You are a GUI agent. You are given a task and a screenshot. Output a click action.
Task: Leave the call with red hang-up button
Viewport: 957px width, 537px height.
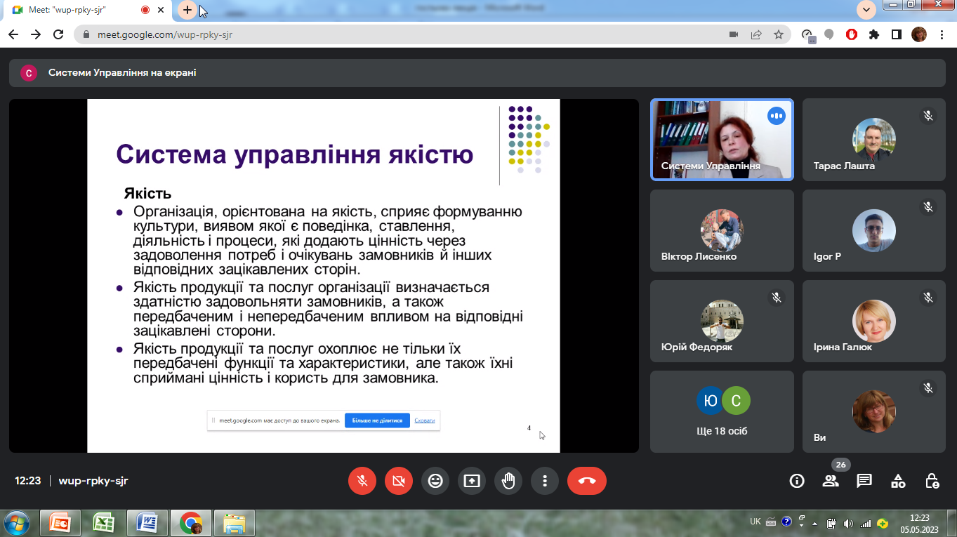587,481
